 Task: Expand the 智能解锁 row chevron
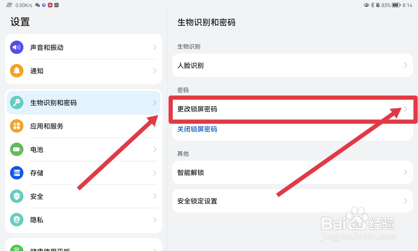pyautogui.click(x=405, y=172)
